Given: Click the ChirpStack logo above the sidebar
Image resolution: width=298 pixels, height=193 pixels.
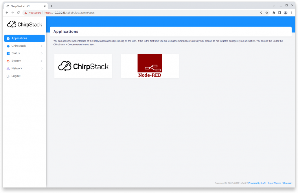Looking at the screenshot, I should click(25, 24).
